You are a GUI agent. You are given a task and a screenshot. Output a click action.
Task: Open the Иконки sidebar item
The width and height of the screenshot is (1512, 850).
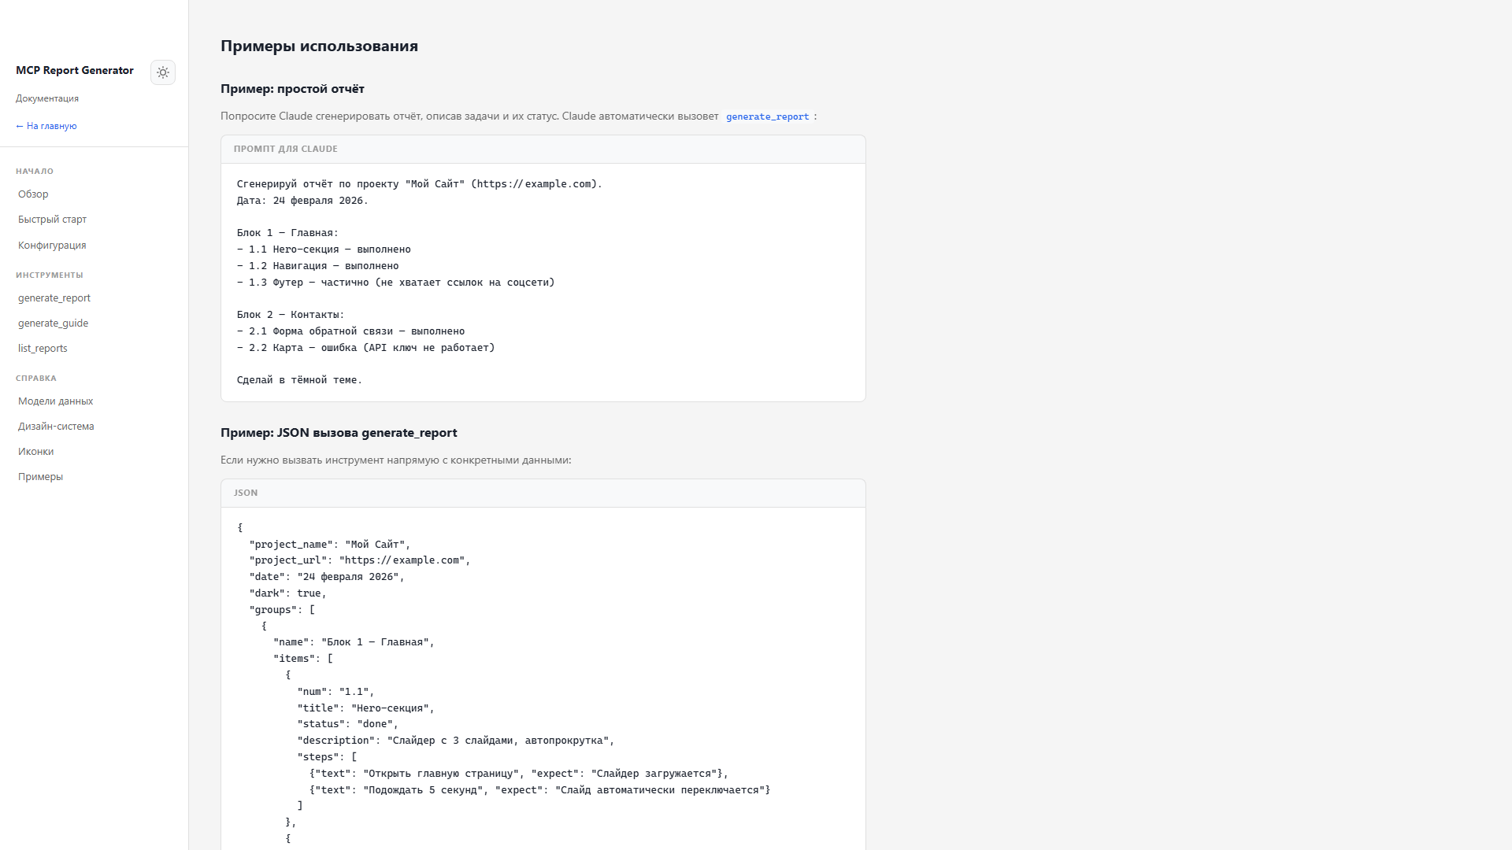tap(35, 452)
